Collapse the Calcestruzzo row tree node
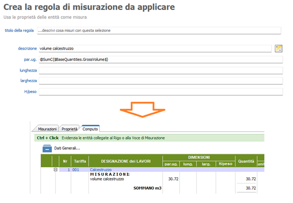The width and height of the screenshot is (293, 203). tap(56, 169)
